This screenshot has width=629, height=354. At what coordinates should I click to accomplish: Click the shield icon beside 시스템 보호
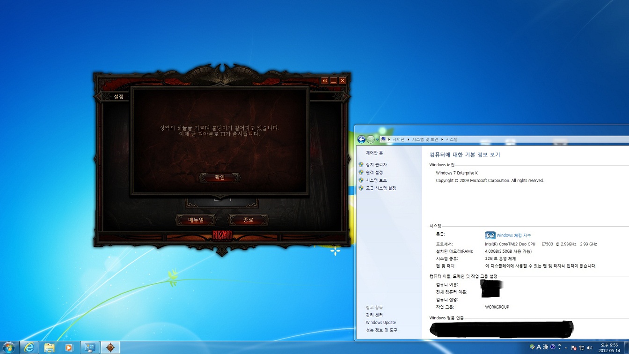[x=361, y=180]
